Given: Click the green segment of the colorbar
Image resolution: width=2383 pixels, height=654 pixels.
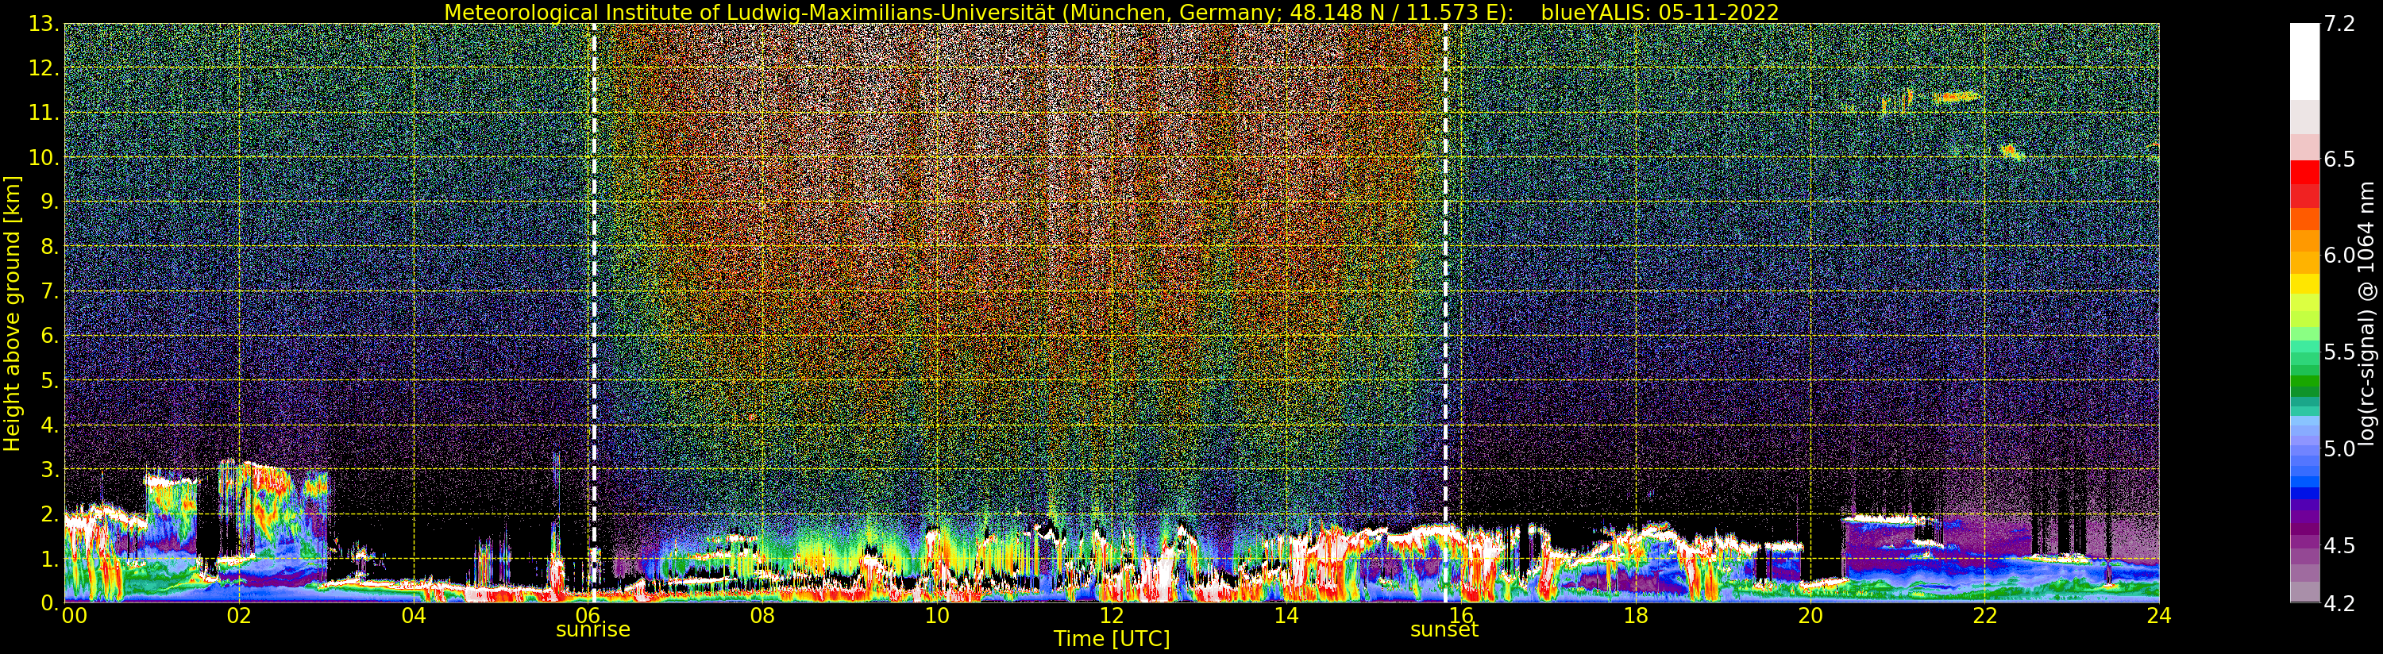Looking at the screenshot, I should (x=2304, y=380).
